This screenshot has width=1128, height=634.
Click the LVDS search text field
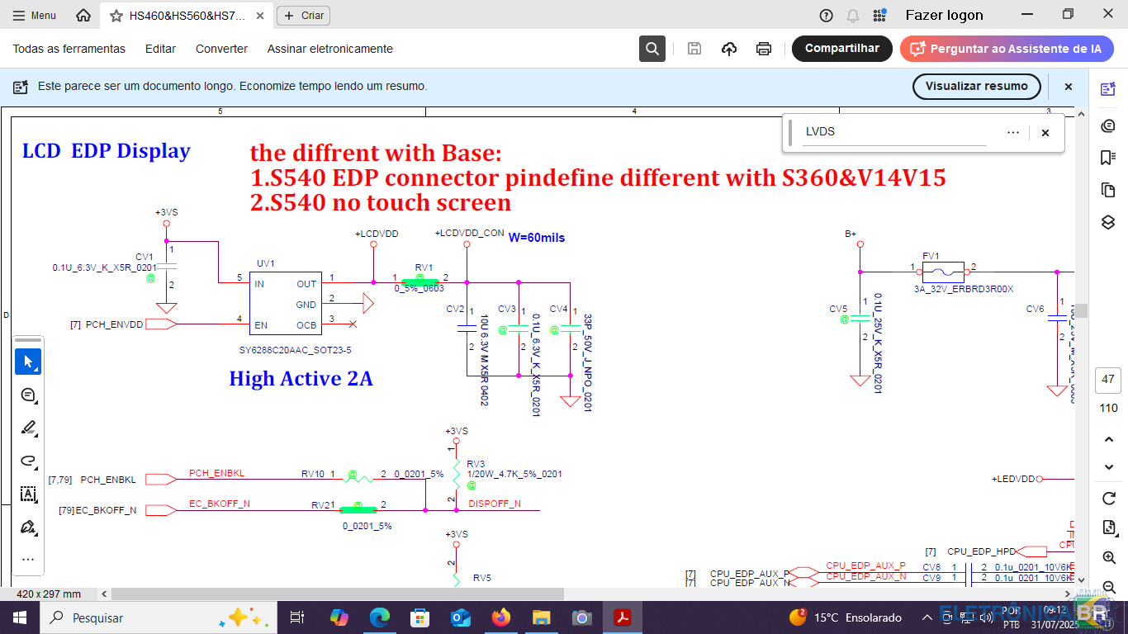(896, 132)
